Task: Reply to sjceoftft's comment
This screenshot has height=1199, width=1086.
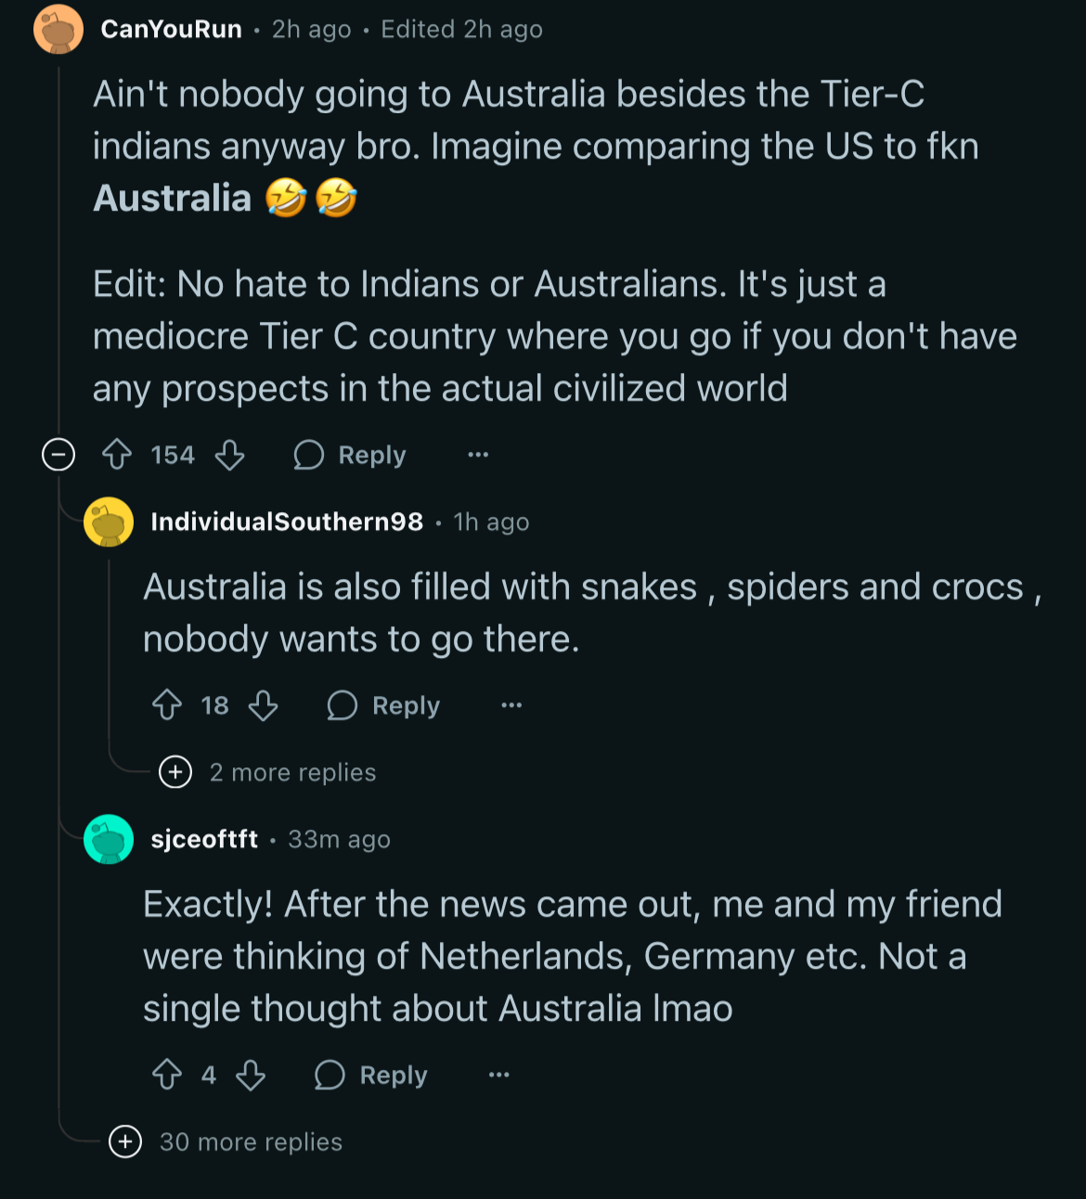Action: click(x=371, y=1075)
